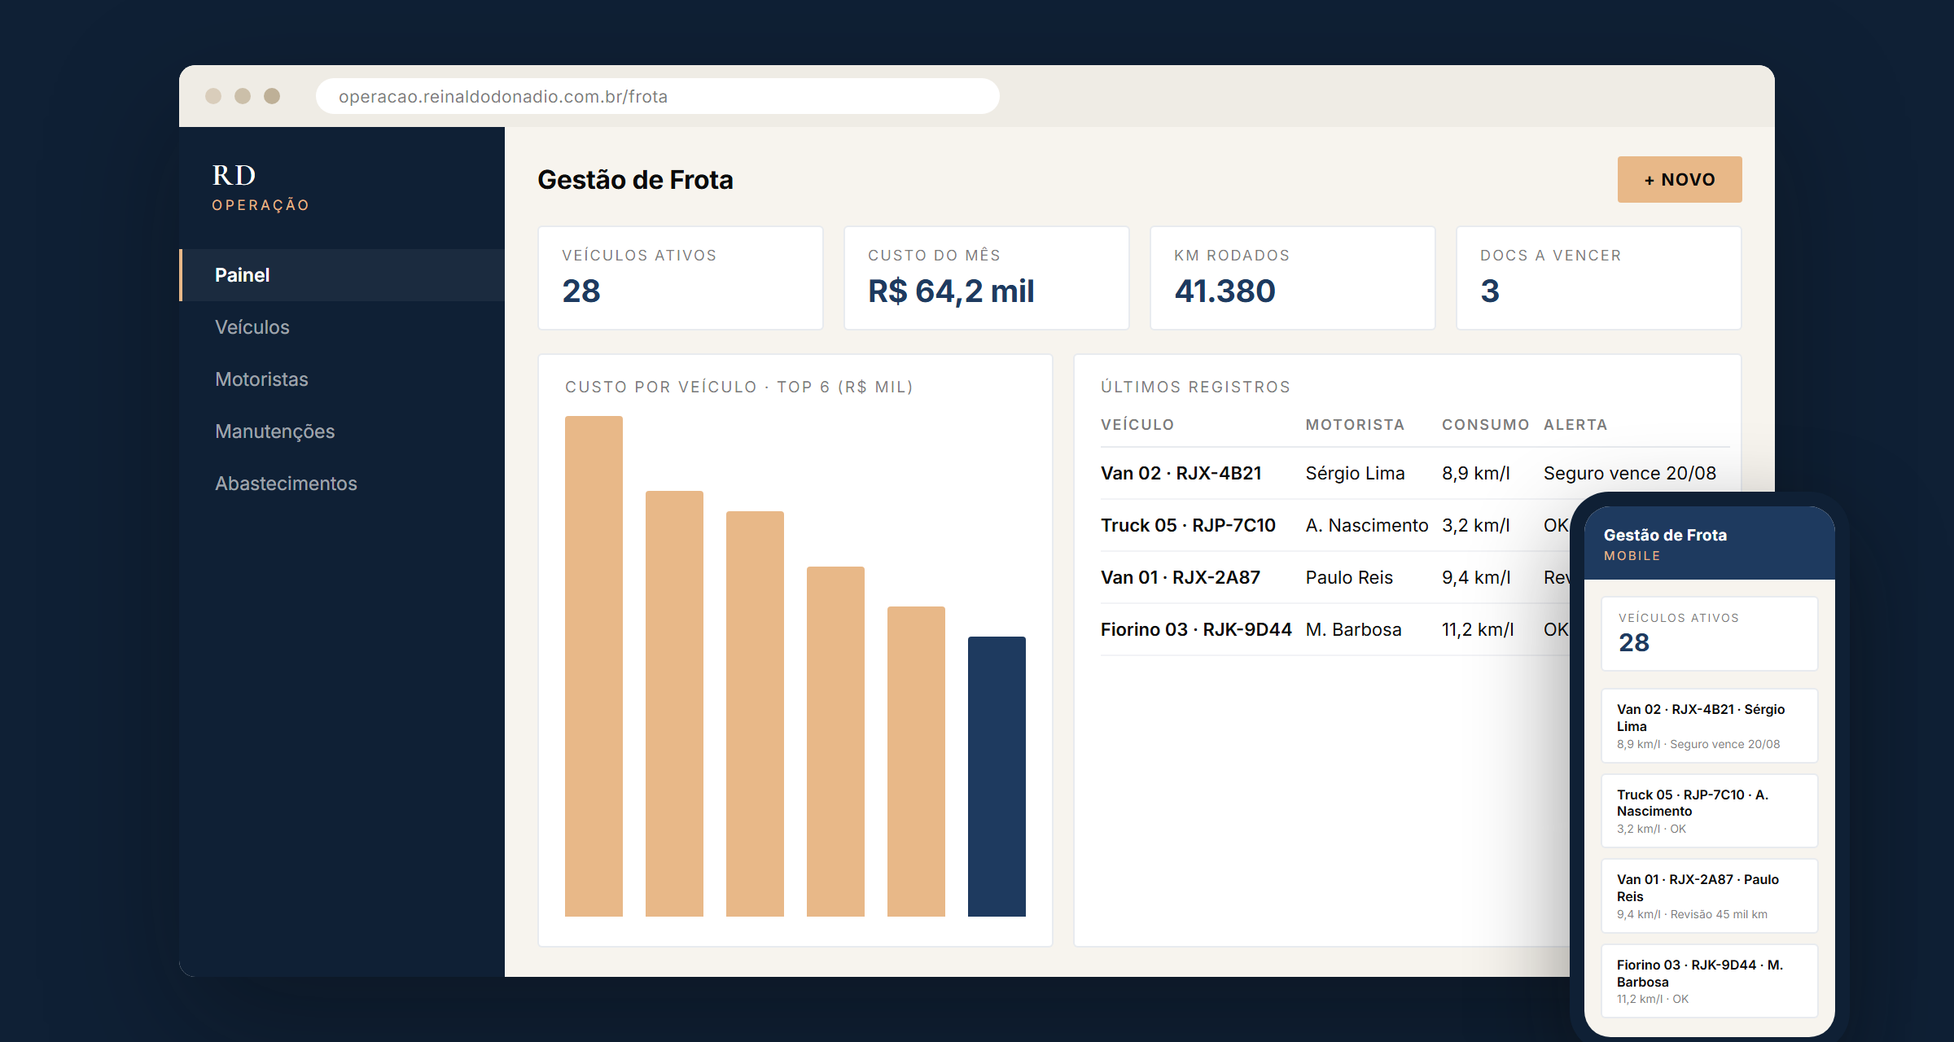Click the + NOVO button
The image size is (1954, 1042).
point(1680,179)
